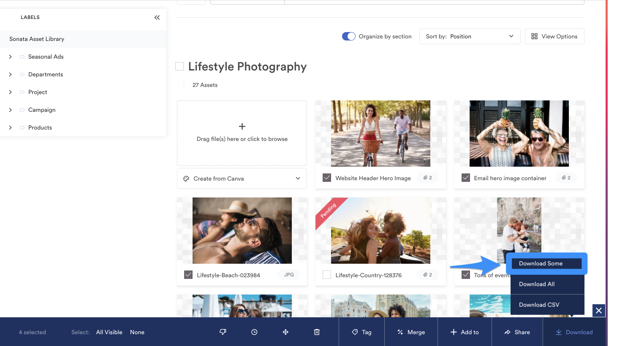Click the thumbs-down icon in bottom toolbar
The height and width of the screenshot is (346, 625).
click(223, 332)
